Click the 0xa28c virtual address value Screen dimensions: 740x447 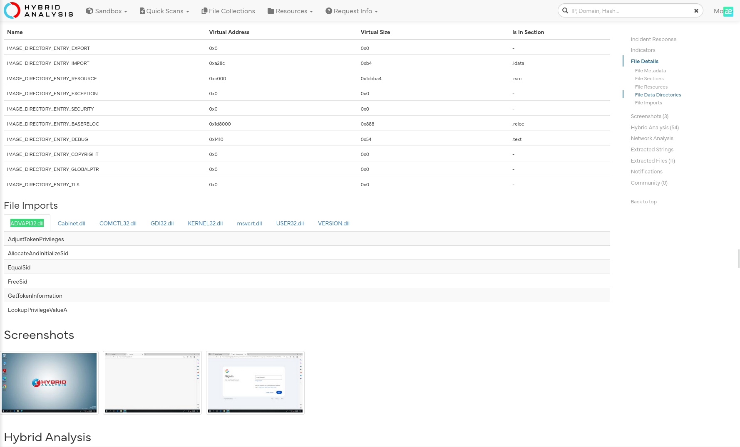coord(217,63)
